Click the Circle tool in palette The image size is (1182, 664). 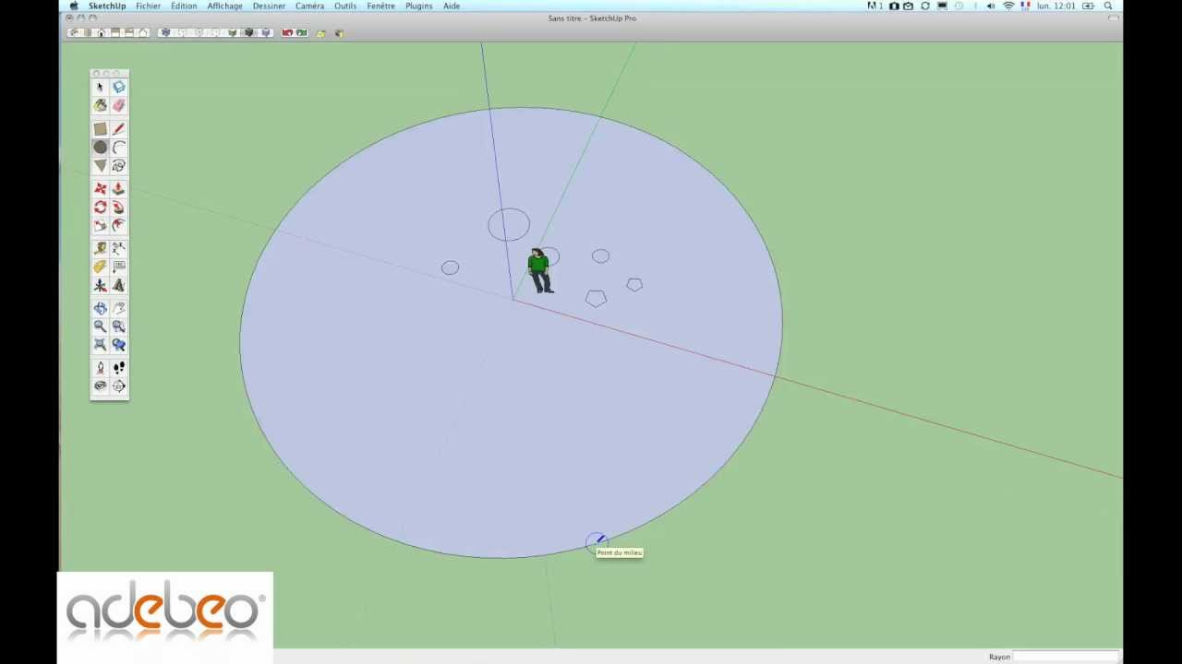pos(100,148)
